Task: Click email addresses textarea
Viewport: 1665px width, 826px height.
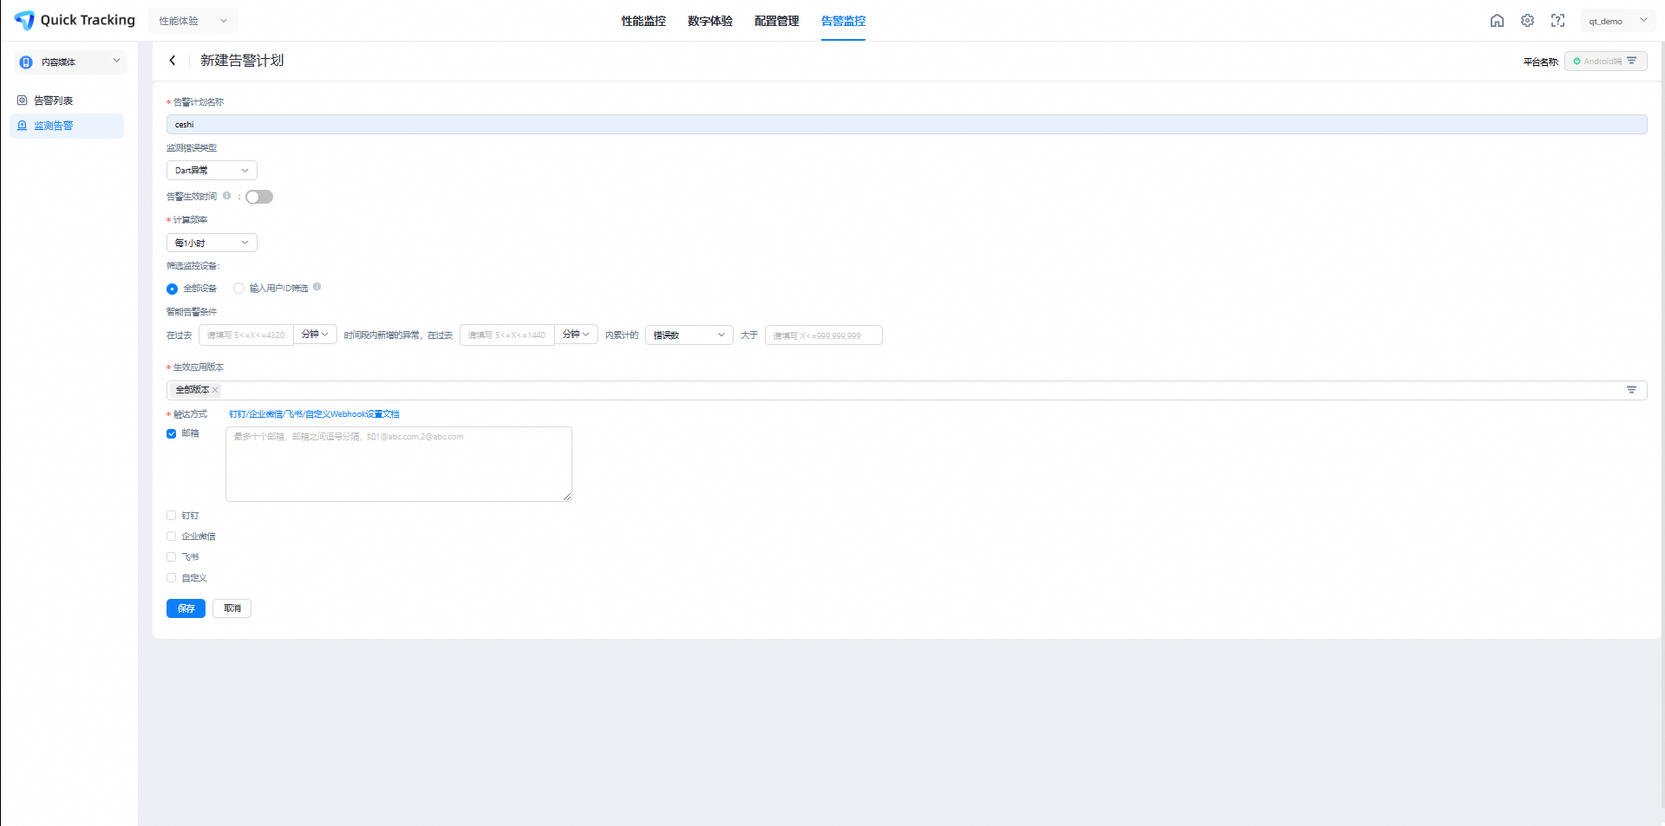Action: click(x=399, y=464)
